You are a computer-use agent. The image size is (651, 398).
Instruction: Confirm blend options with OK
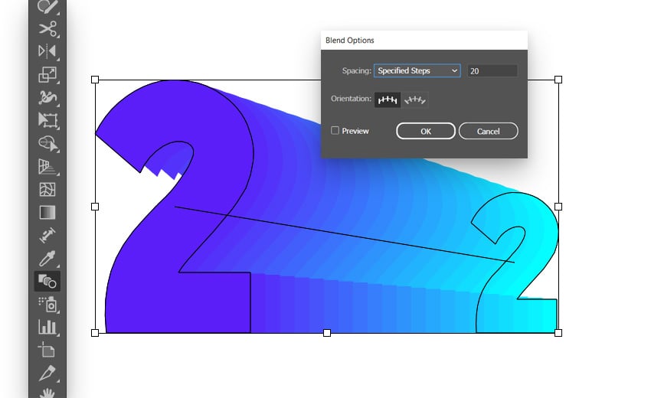point(426,131)
